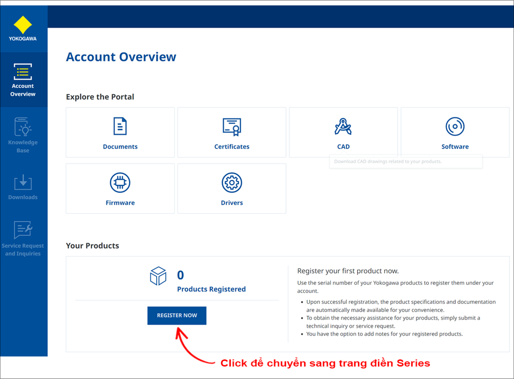Click the Firmware chip icon
Viewport: 514px width, 379px height.
[x=120, y=182]
